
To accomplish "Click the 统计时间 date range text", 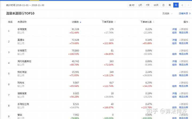I will click(x=25, y=5).
